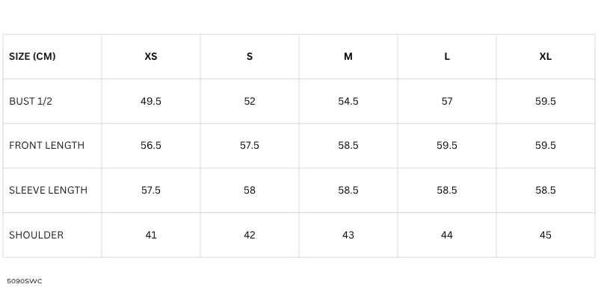Click the S size column header

[250, 57]
